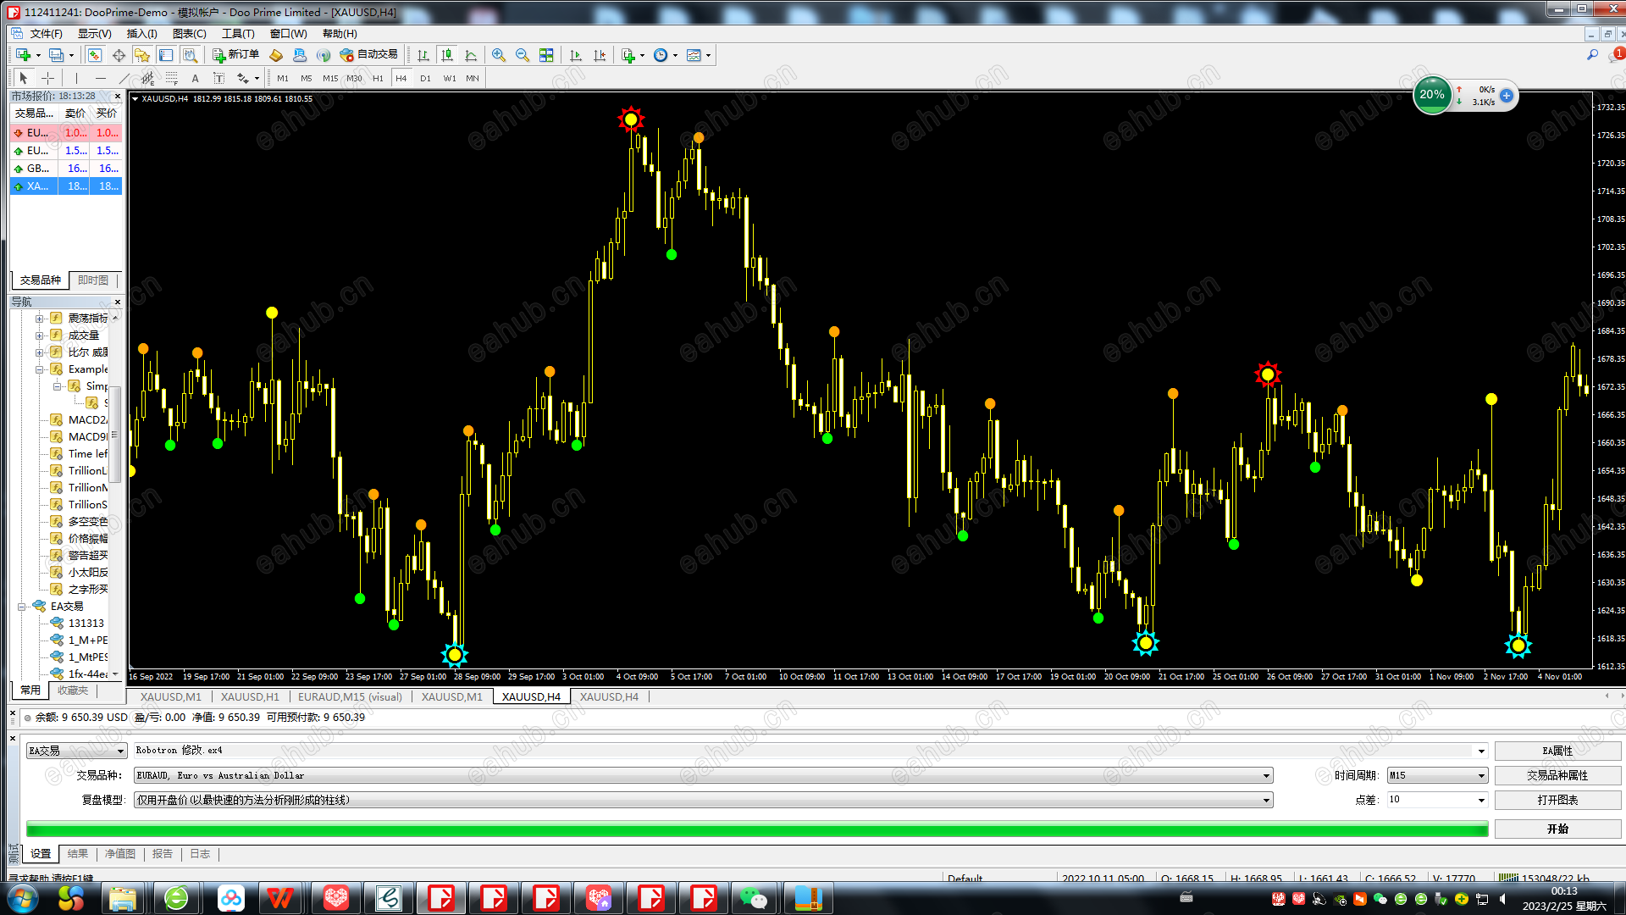Switch to M1 timeframe

pos(283,78)
